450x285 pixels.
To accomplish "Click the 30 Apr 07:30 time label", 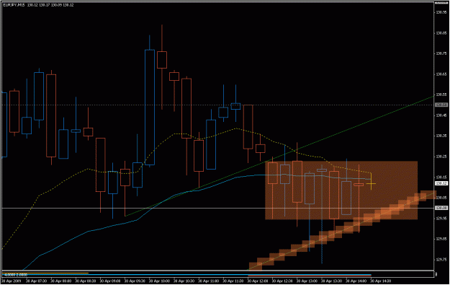I will pyautogui.click(x=36, y=281).
